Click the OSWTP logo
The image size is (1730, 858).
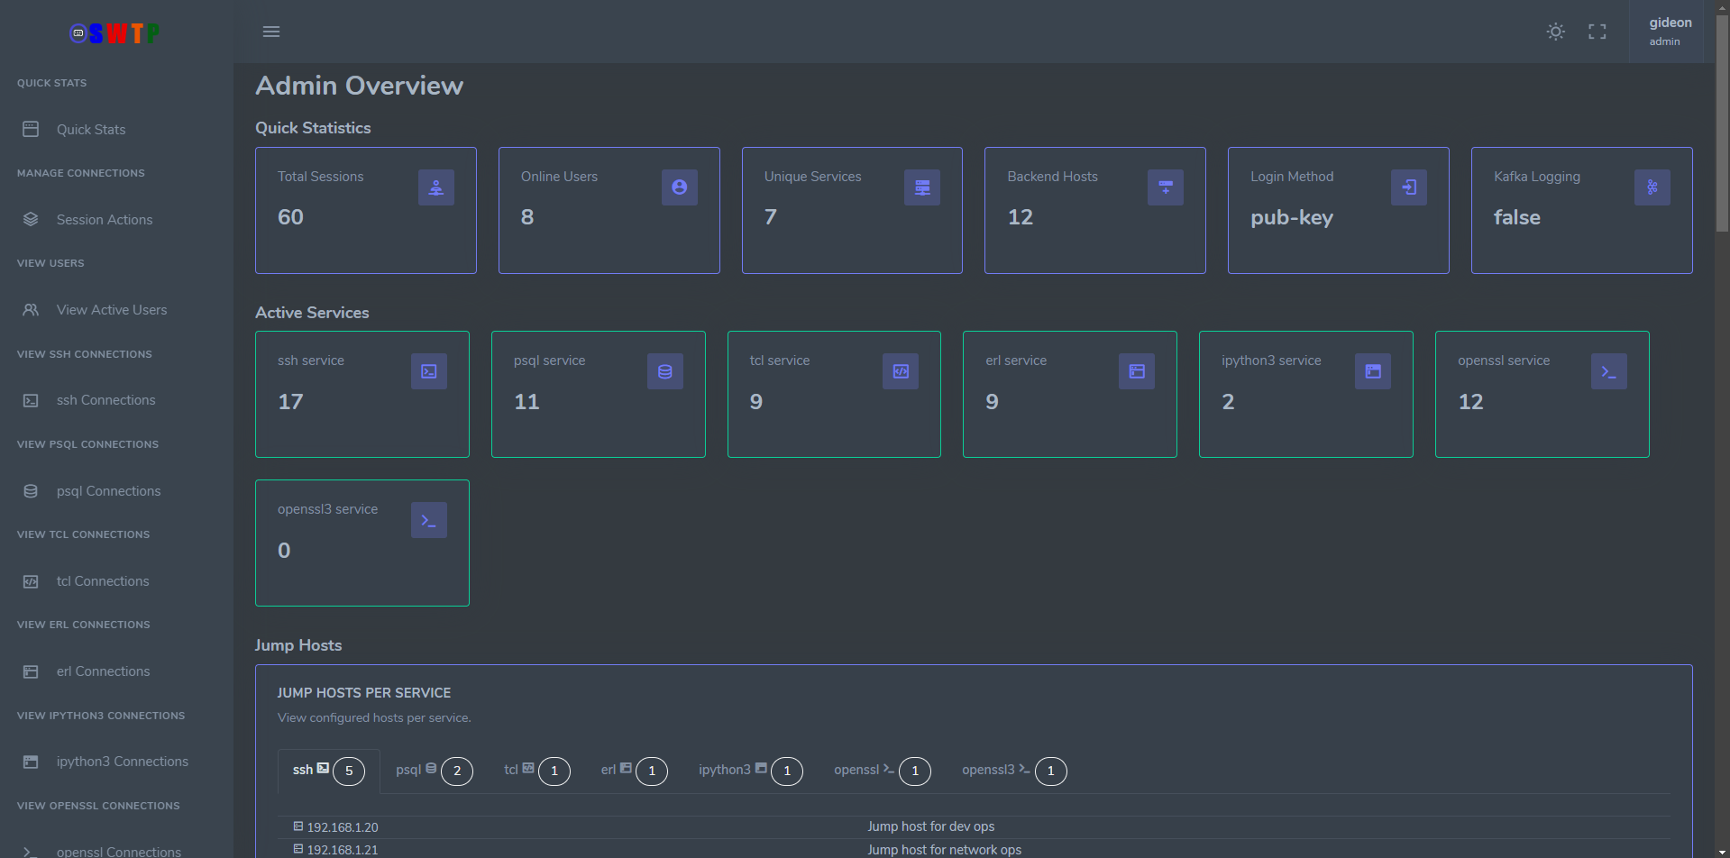coord(114,33)
